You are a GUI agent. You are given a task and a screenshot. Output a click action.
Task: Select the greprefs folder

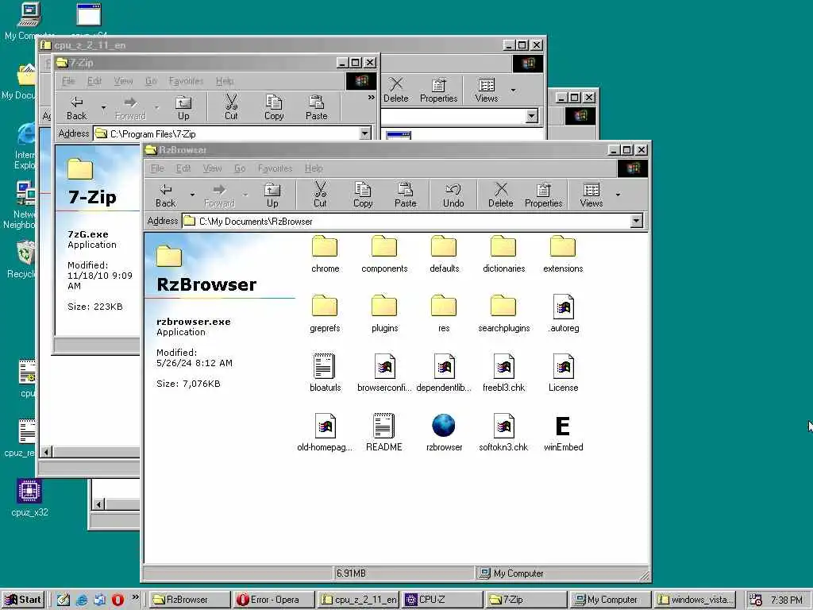(x=325, y=313)
